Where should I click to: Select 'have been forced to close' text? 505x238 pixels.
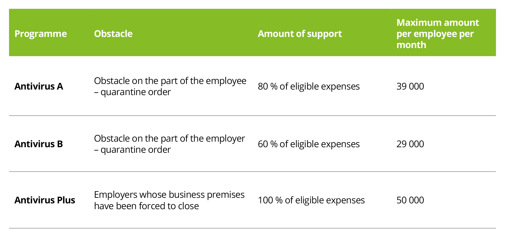[146, 206]
